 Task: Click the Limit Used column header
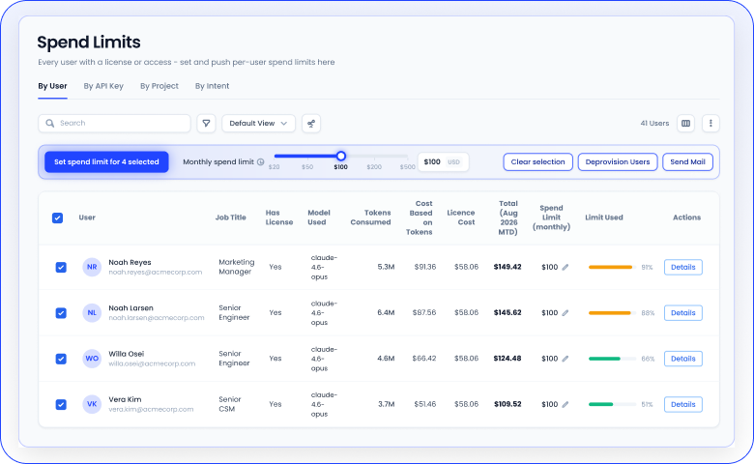click(604, 217)
